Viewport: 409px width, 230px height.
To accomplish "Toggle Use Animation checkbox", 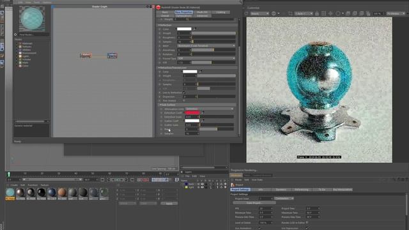I will (260, 228).
